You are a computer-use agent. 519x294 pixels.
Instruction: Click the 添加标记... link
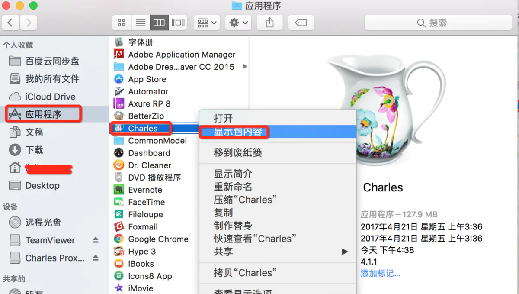click(380, 274)
